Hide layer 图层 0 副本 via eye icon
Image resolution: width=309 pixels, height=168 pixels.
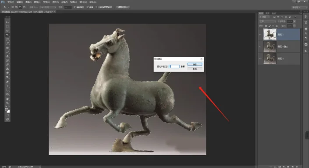[x=260, y=47]
